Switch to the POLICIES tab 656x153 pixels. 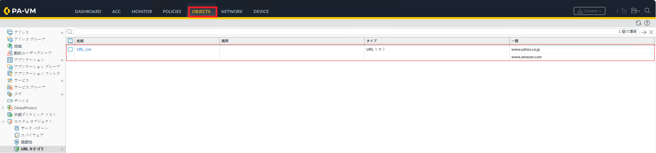(172, 12)
